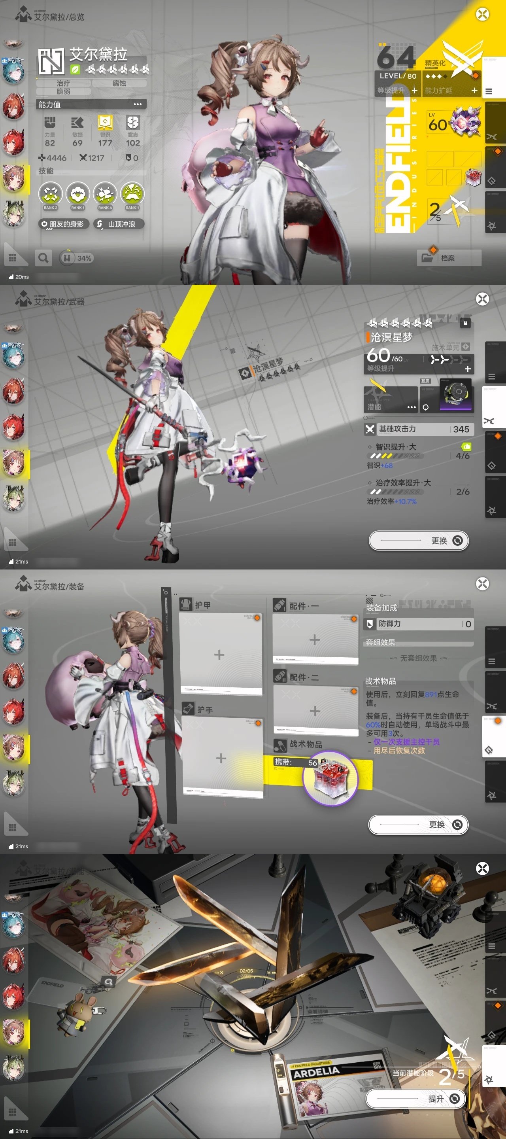Image resolution: width=506 pixels, height=1139 pixels.
Task: Click the 智识 intellect attribute icon
Action: pos(105,123)
